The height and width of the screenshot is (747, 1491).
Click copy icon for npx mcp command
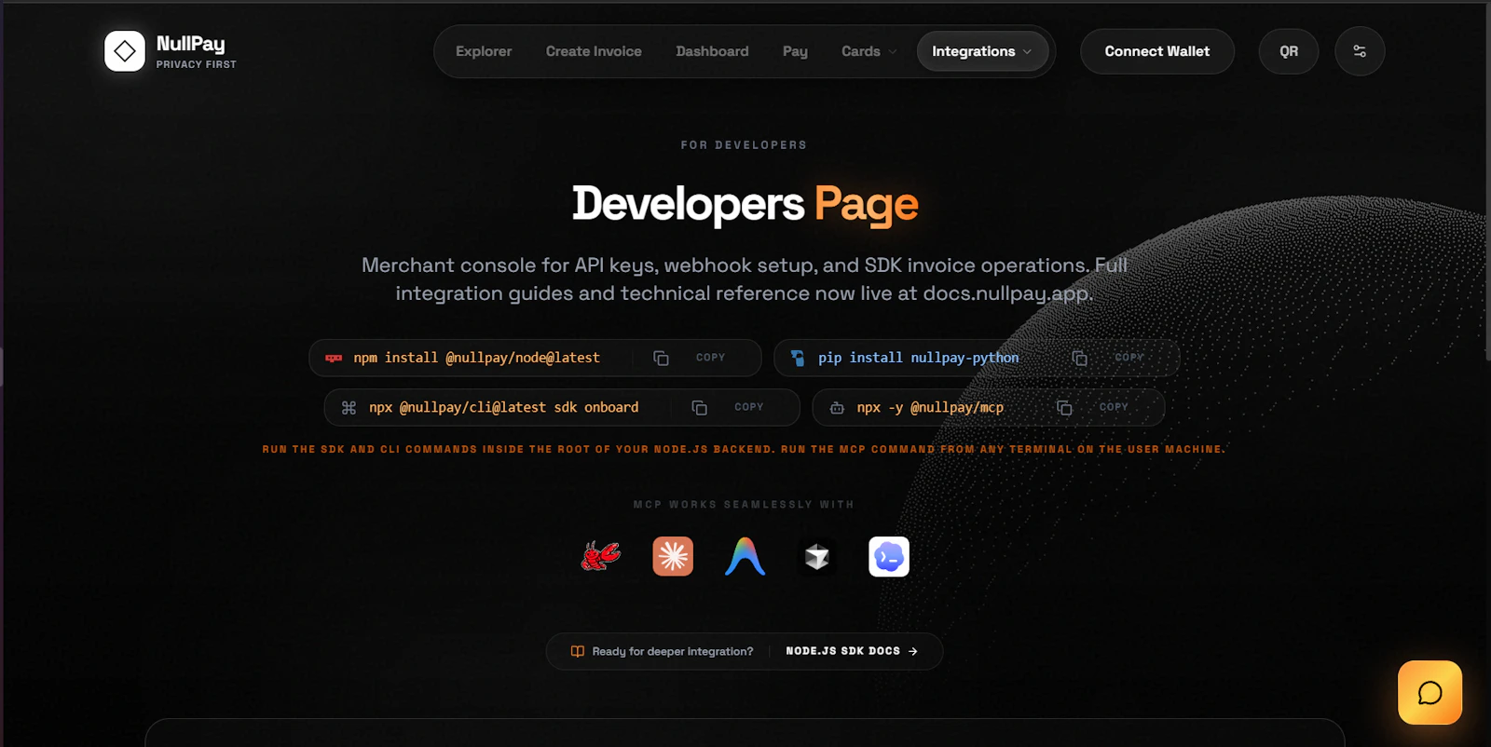click(1064, 408)
